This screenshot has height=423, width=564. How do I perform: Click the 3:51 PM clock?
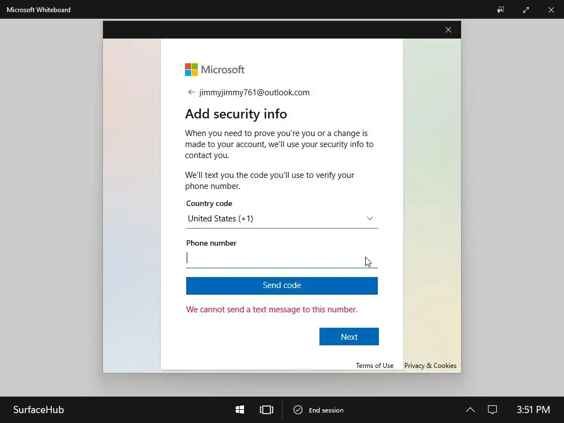533,410
